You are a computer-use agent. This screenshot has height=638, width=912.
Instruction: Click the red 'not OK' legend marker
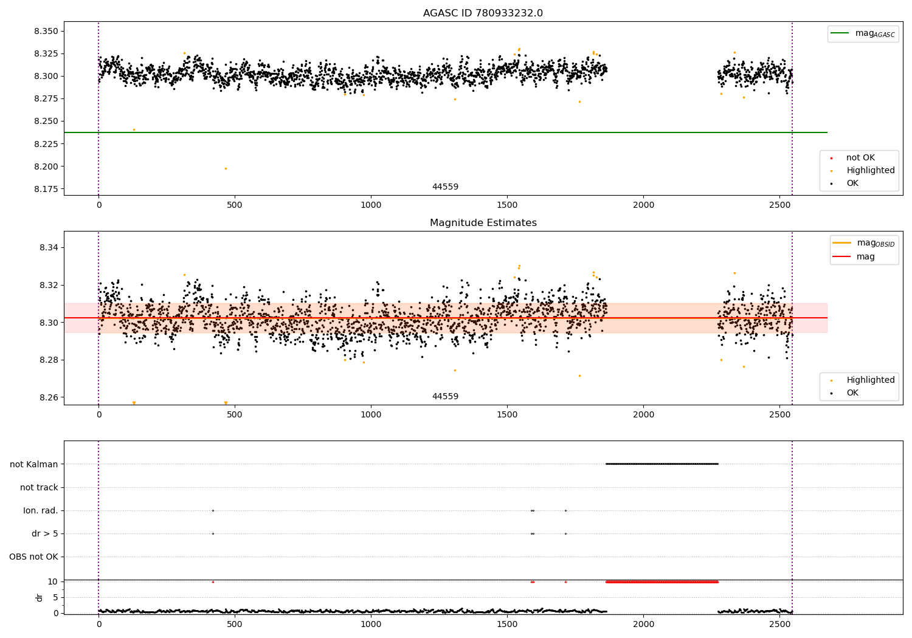[x=831, y=158]
